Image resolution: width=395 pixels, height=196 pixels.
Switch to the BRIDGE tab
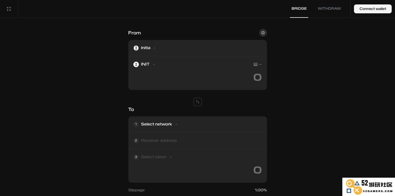click(299, 9)
